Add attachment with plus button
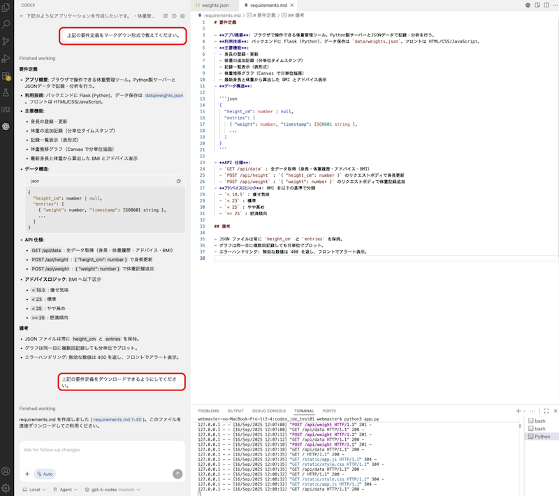The width and height of the screenshot is (559, 496). [x=27, y=474]
